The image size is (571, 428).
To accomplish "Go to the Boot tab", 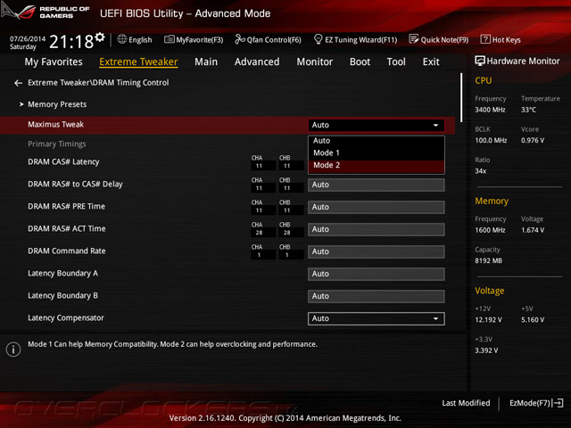I will tap(360, 62).
